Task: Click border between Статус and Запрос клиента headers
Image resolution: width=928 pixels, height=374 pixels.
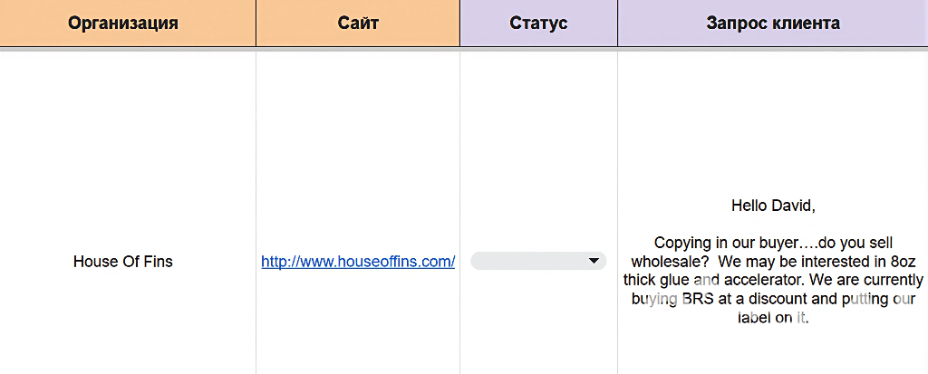Action: [617, 23]
